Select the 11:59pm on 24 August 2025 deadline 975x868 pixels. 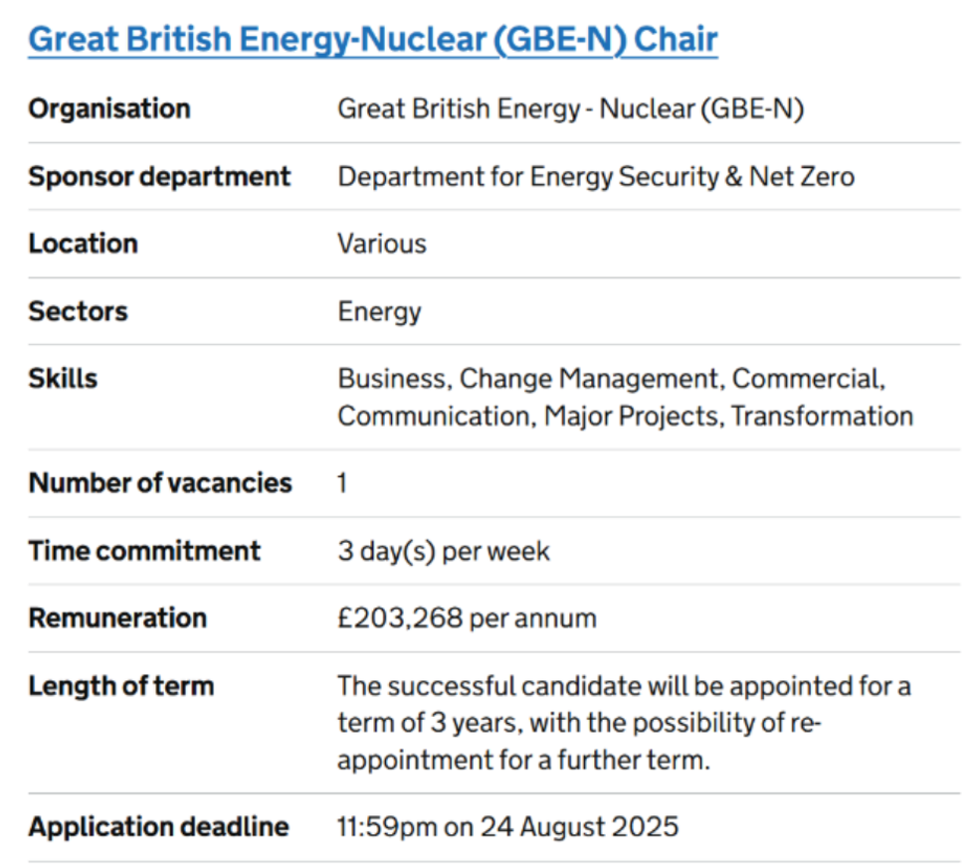point(508,826)
